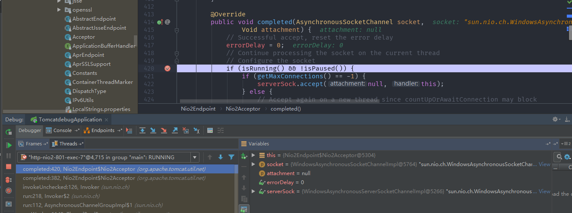Viewport: 572px width, 213px height.
Task: Click Run to Cursor icon
Action: 196,130
